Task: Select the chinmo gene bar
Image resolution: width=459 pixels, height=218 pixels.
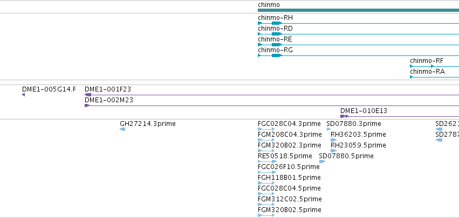Action: pyautogui.click(x=358, y=10)
